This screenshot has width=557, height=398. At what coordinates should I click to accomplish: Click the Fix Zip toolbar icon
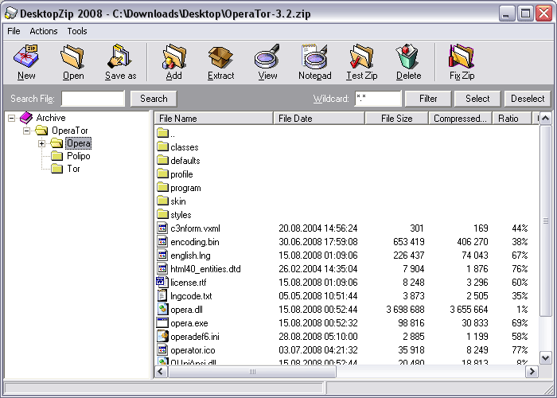pos(462,57)
